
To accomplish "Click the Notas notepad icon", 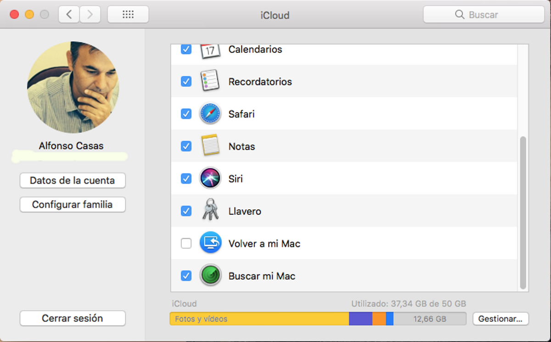I will click(210, 146).
